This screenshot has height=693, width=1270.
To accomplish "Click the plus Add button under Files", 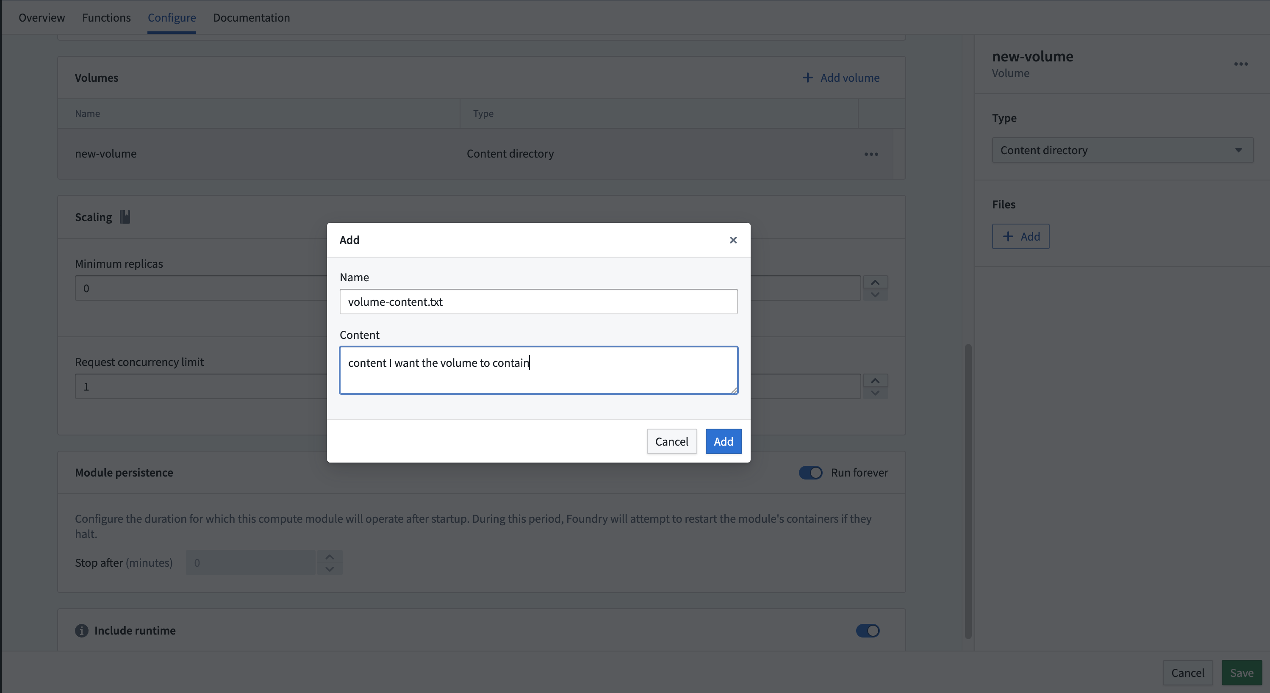I will pos(1020,236).
